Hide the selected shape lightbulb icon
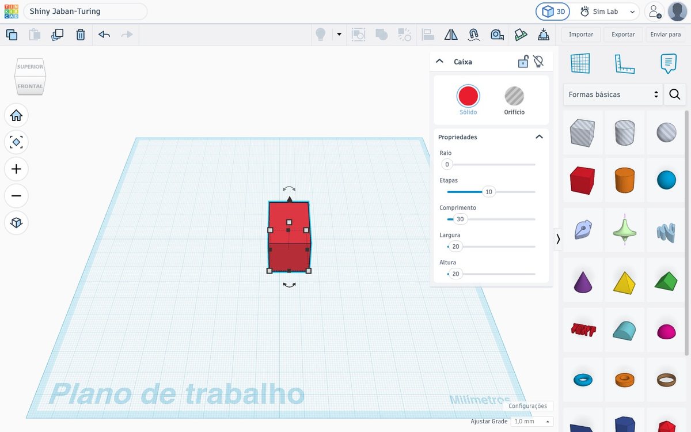Screen dimensions: 691x432 pos(538,61)
